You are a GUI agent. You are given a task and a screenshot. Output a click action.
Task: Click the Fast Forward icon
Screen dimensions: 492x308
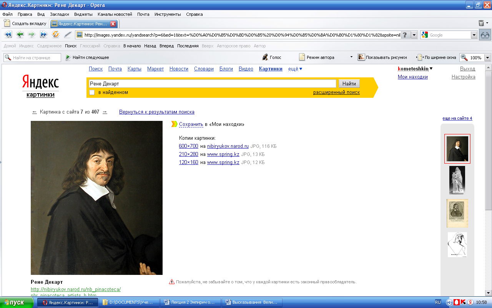point(43,35)
